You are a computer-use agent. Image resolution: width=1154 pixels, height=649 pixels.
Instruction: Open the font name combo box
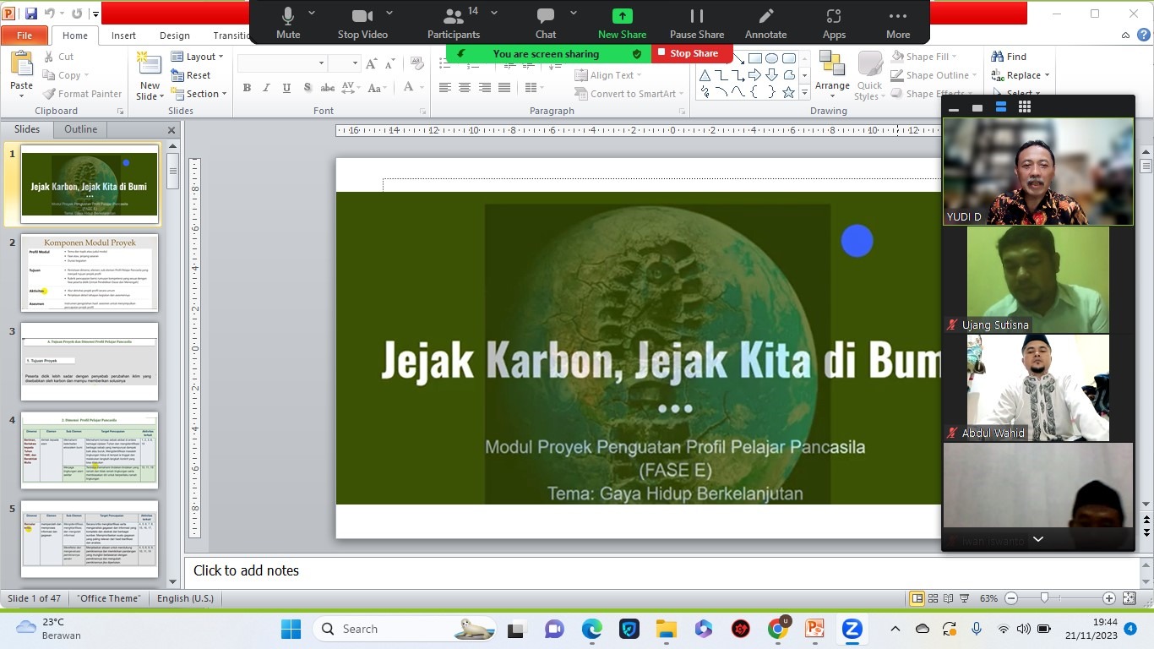pos(282,63)
